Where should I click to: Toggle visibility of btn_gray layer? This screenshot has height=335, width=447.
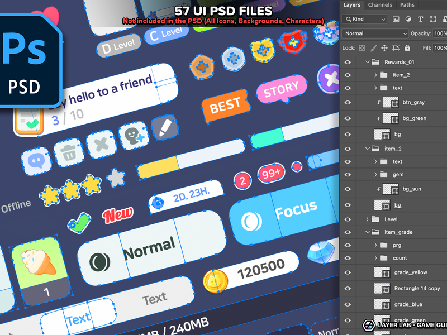(348, 103)
